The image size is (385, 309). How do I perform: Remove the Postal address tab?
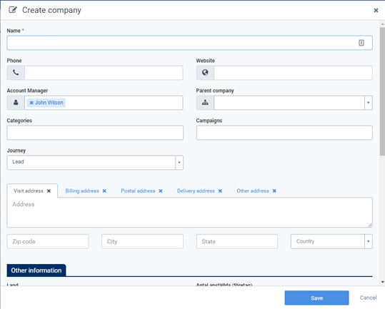point(161,191)
